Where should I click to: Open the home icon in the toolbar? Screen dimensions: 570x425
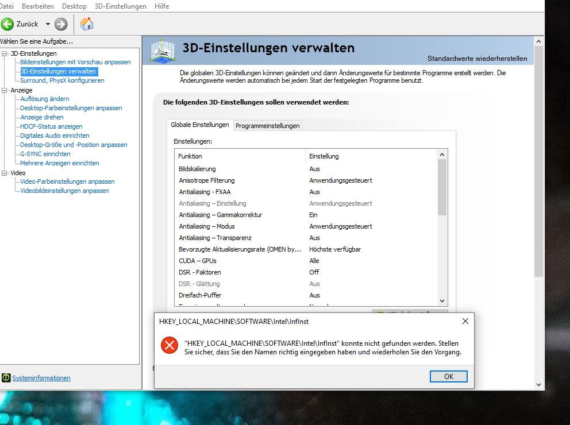[87, 24]
